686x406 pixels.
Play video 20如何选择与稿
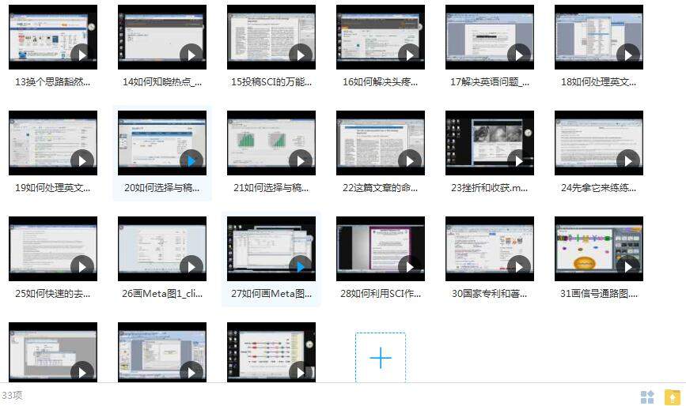tap(191, 161)
